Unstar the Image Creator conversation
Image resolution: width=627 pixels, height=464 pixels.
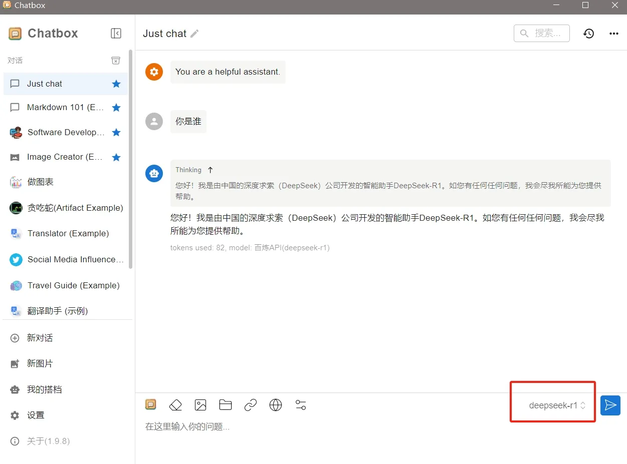(x=116, y=157)
